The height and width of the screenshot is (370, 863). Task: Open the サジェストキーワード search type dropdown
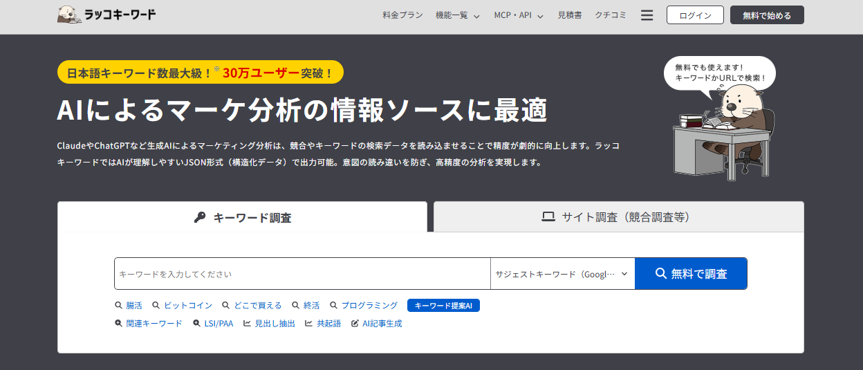click(x=562, y=274)
